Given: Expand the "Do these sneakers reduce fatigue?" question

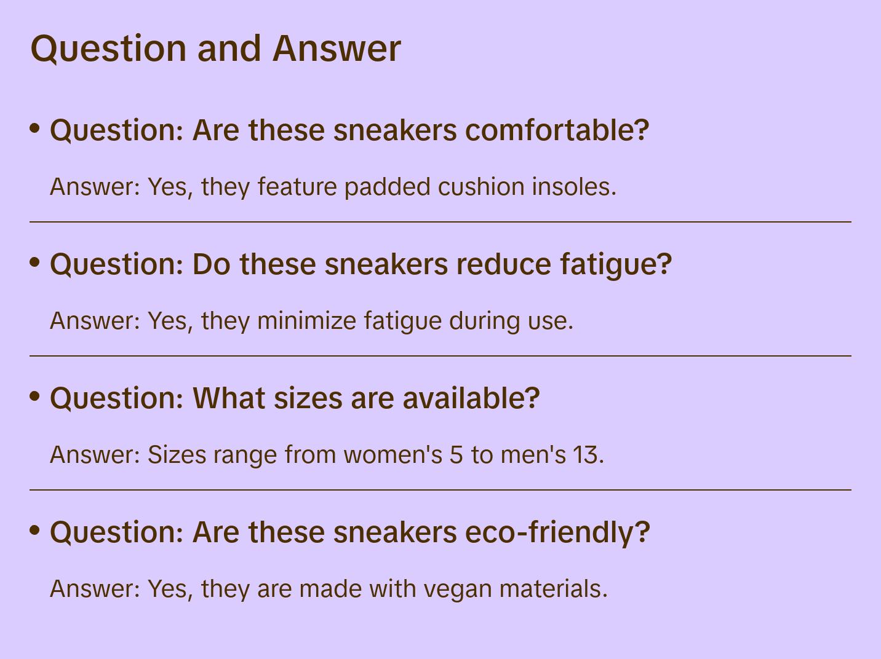Looking at the screenshot, I should pos(361,264).
